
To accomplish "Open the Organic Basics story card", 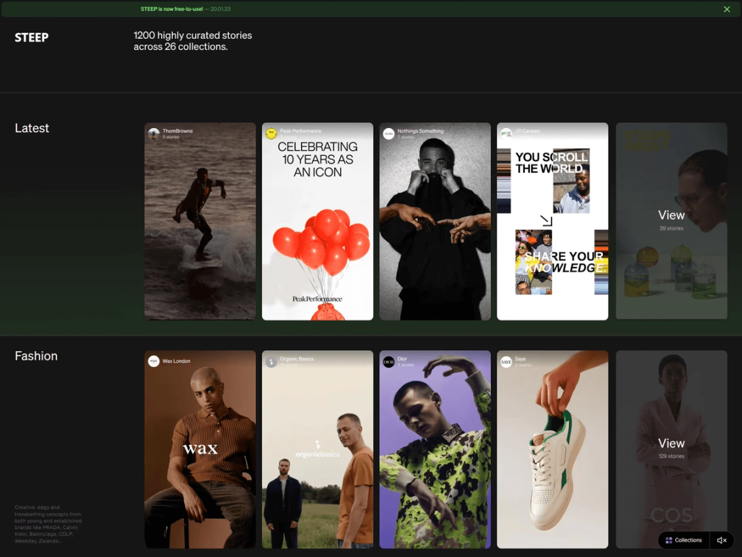I will point(318,450).
